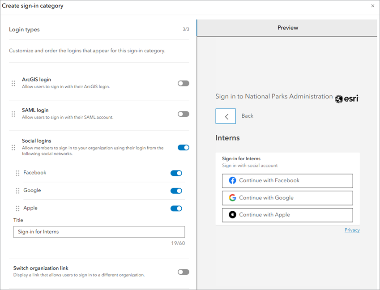Enable the ArcGIS login toggle
380x290 pixels.
coord(183,83)
